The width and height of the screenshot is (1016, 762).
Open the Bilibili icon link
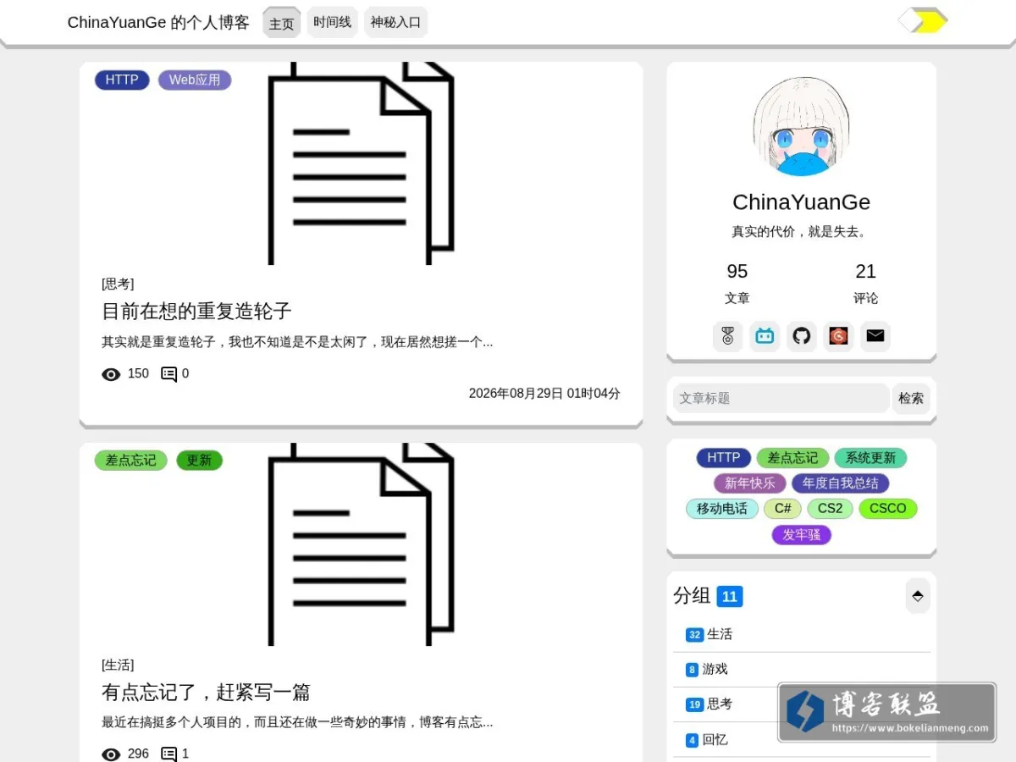click(x=765, y=336)
